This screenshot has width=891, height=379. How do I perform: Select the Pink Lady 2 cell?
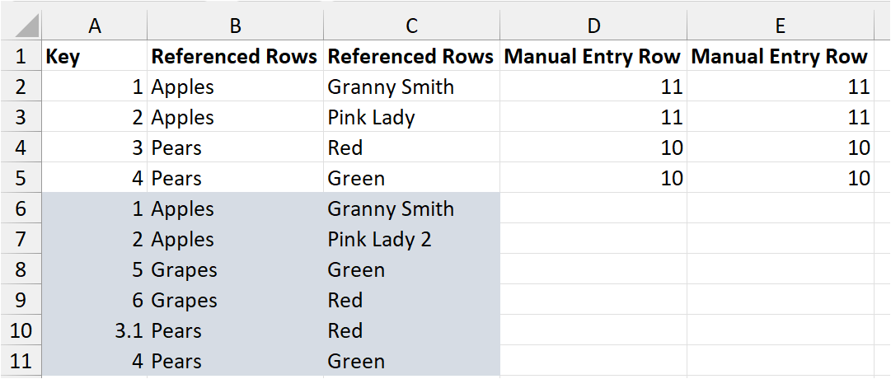411,240
